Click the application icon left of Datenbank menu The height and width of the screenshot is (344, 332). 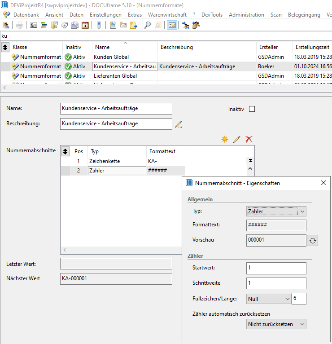pyautogui.click(x=7, y=14)
